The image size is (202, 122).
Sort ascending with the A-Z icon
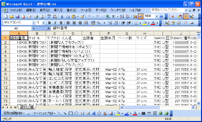coord(122,16)
